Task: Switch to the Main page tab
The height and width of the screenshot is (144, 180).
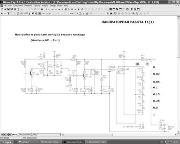Action: coord(14,135)
